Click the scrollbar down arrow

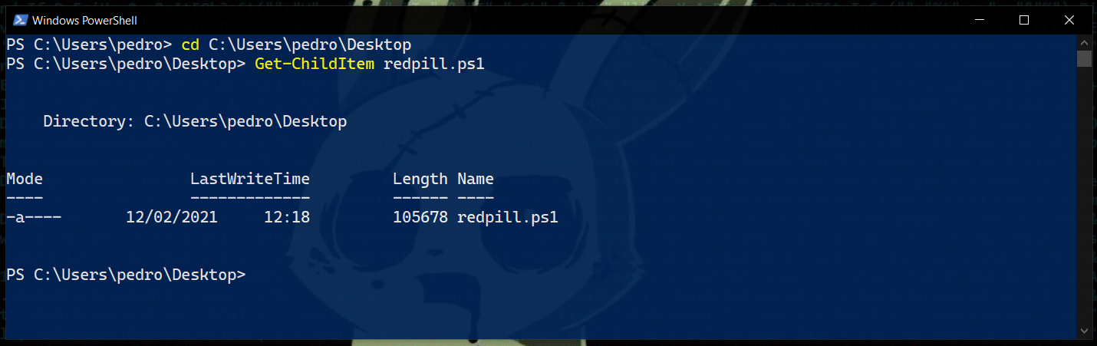point(1084,331)
